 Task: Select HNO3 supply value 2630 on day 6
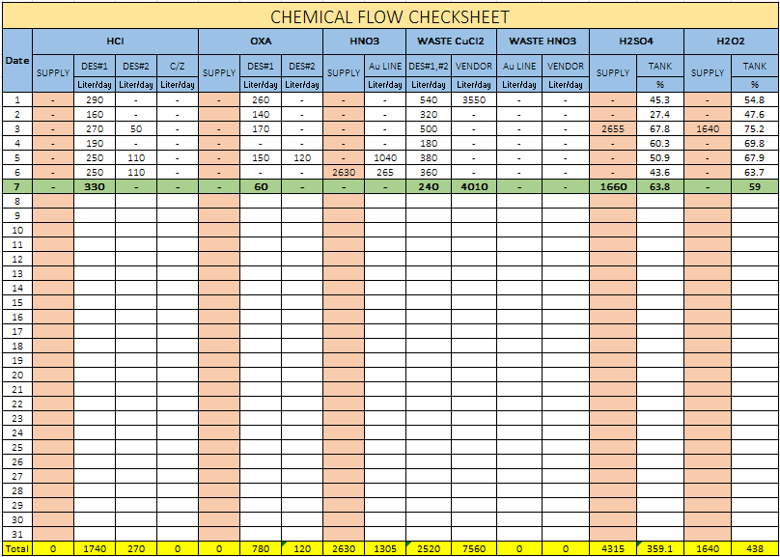click(x=344, y=173)
